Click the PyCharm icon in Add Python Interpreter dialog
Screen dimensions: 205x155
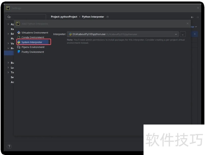(x=18, y=24)
